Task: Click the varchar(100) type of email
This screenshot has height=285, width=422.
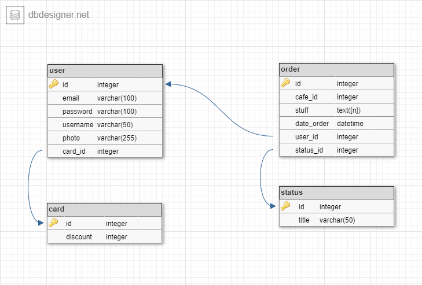Action: tap(117, 98)
